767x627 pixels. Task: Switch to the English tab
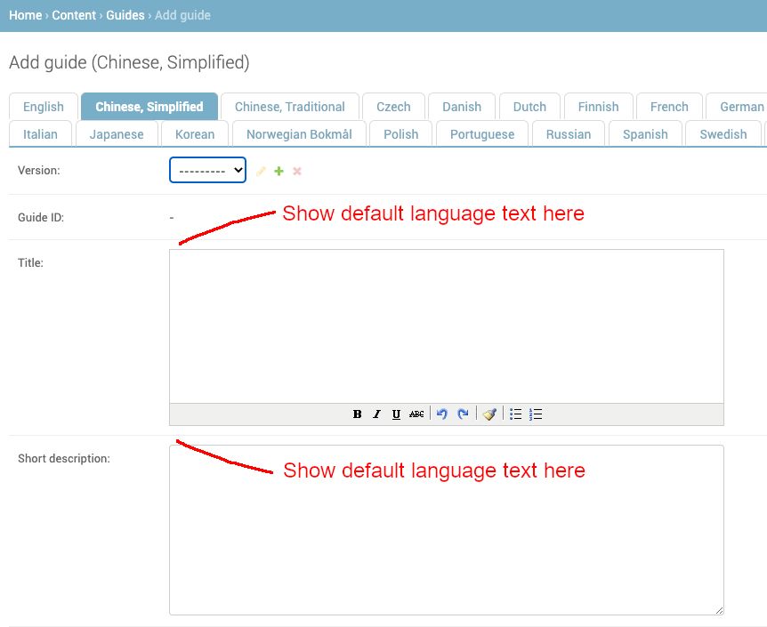pos(44,107)
